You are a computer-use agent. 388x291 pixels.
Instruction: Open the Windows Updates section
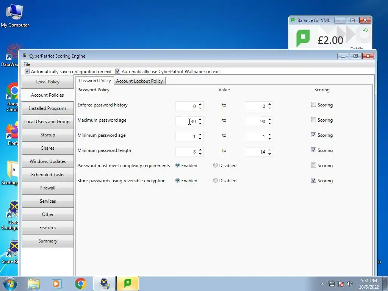(48, 161)
